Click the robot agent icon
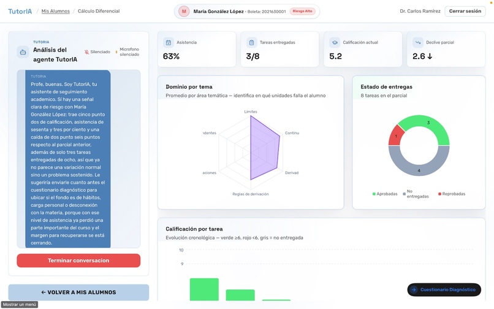Viewport: 494px width, 309px height. click(x=23, y=52)
